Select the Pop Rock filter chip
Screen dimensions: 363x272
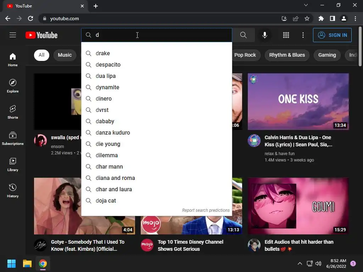point(245,55)
